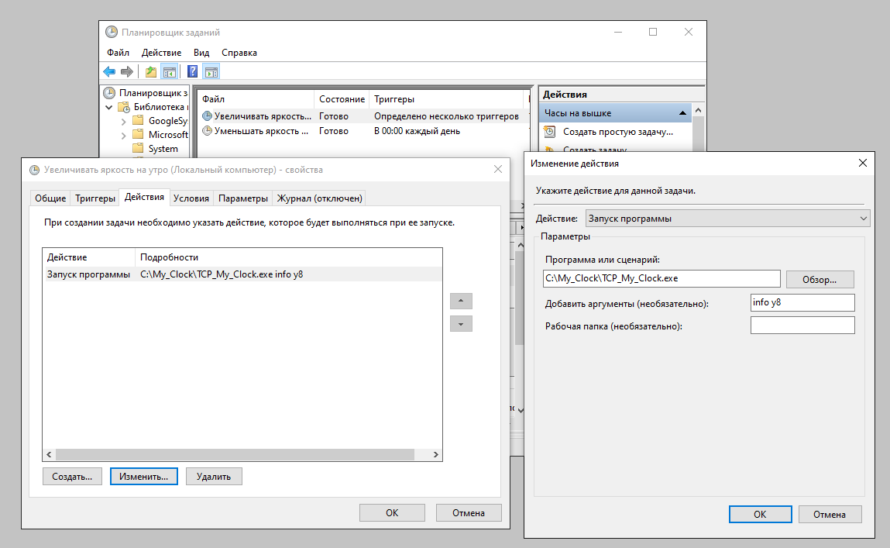
Task: Close the task properties dialog
Action: click(x=498, y=169)
